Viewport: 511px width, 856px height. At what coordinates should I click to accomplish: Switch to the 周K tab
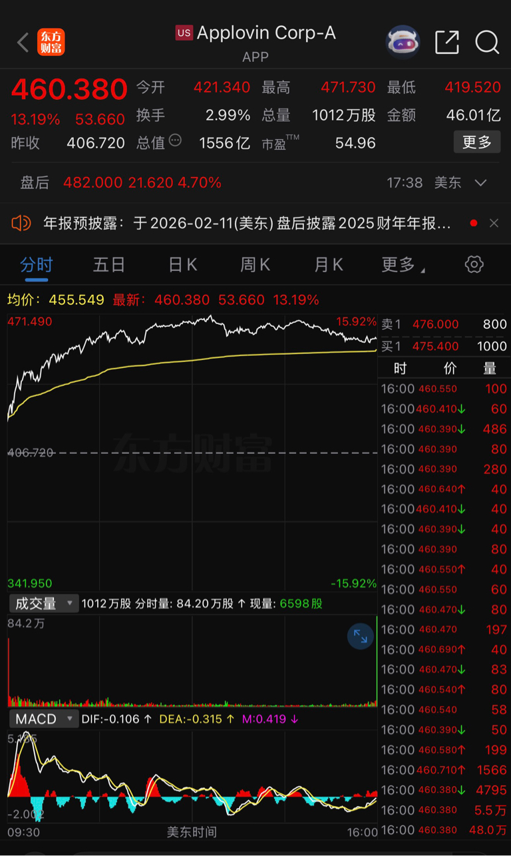pos(255,265)
